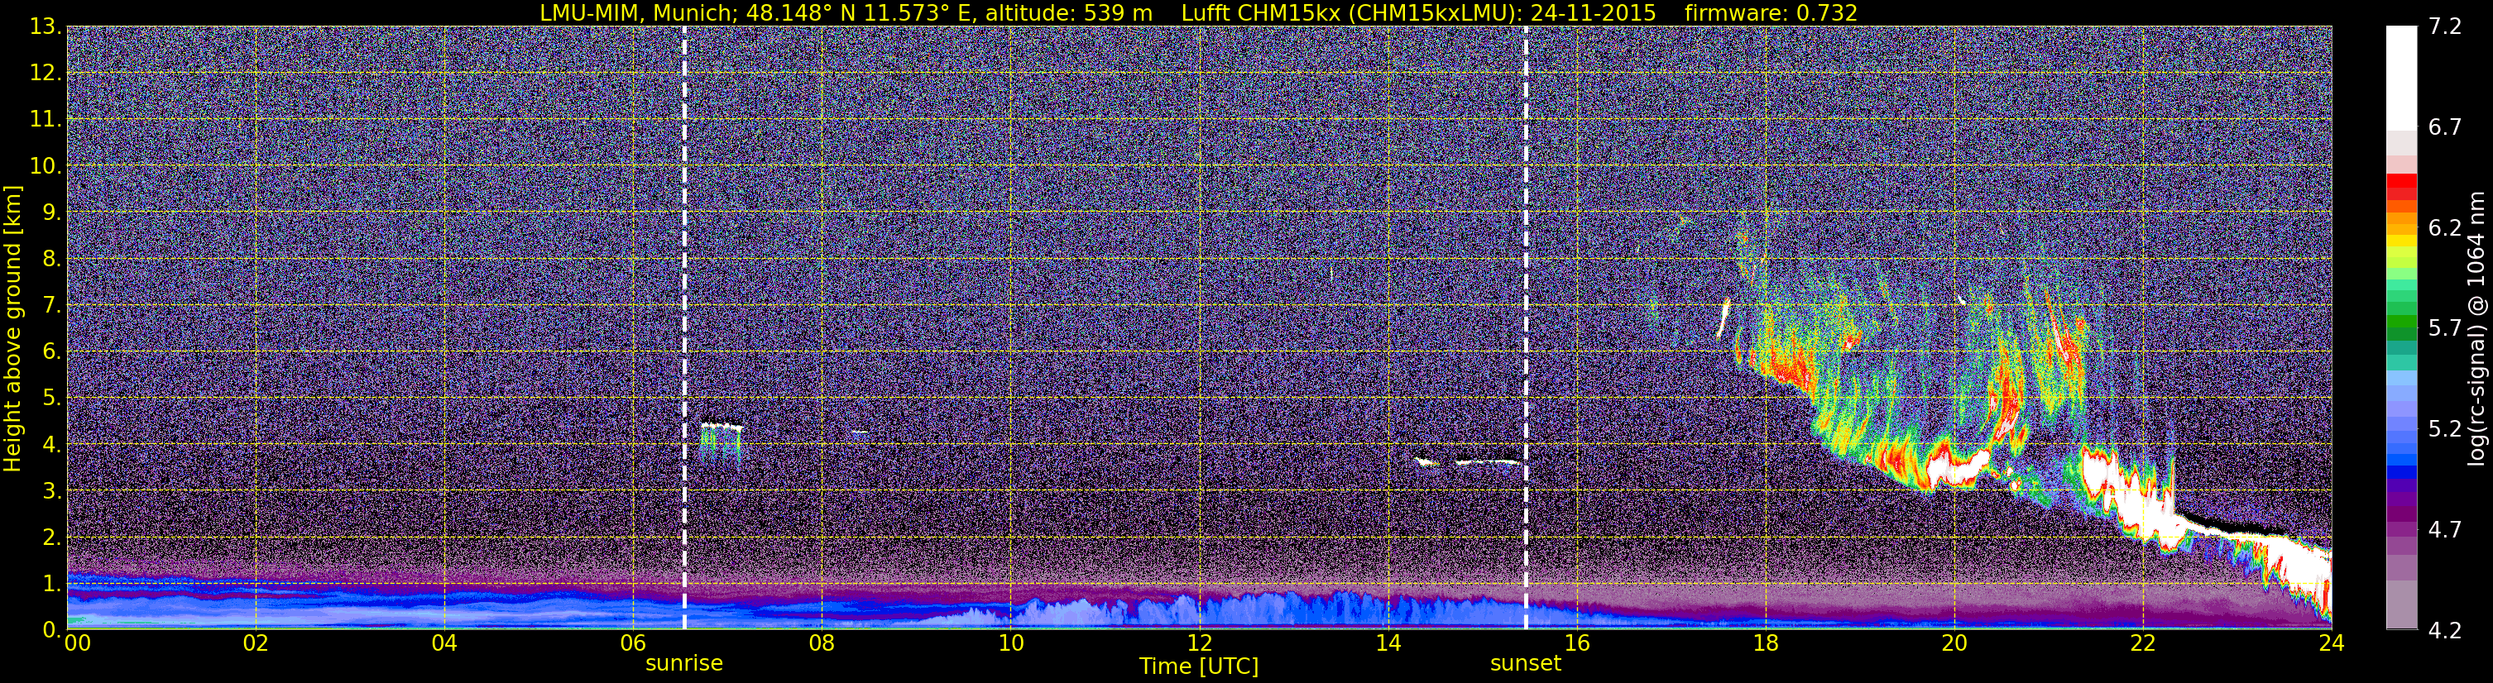This screenshot has width=2493, height=683.
Task: Click the height axis tick label '10.'
Action: [46, 165]
